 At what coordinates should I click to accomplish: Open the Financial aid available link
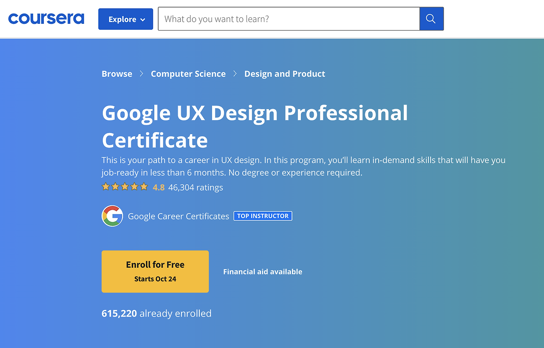(x=263, y=272)
